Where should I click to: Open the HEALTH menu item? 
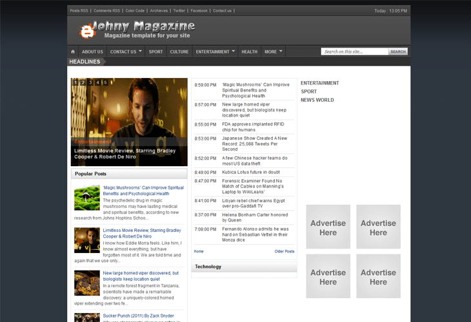click(249, 52)
